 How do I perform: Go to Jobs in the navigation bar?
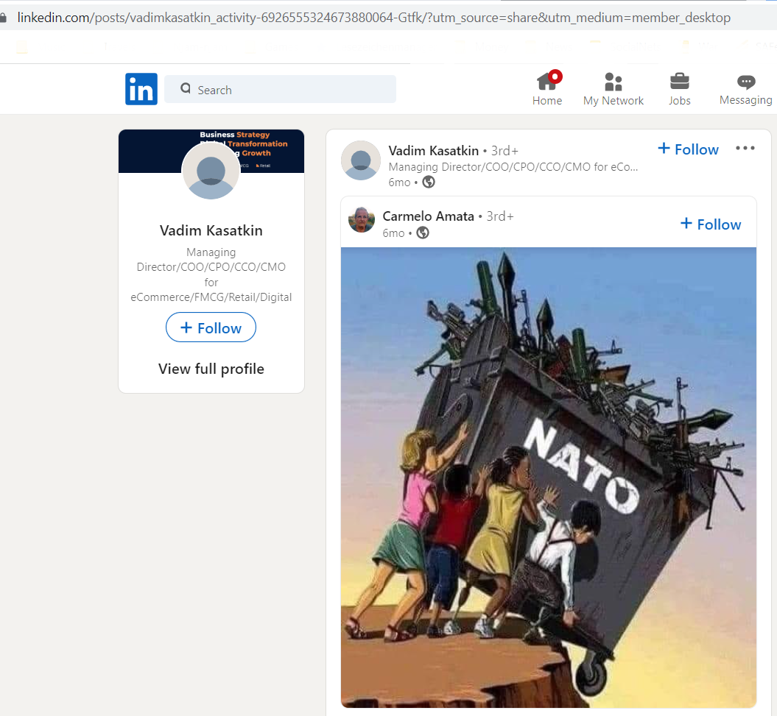point(679,89)
